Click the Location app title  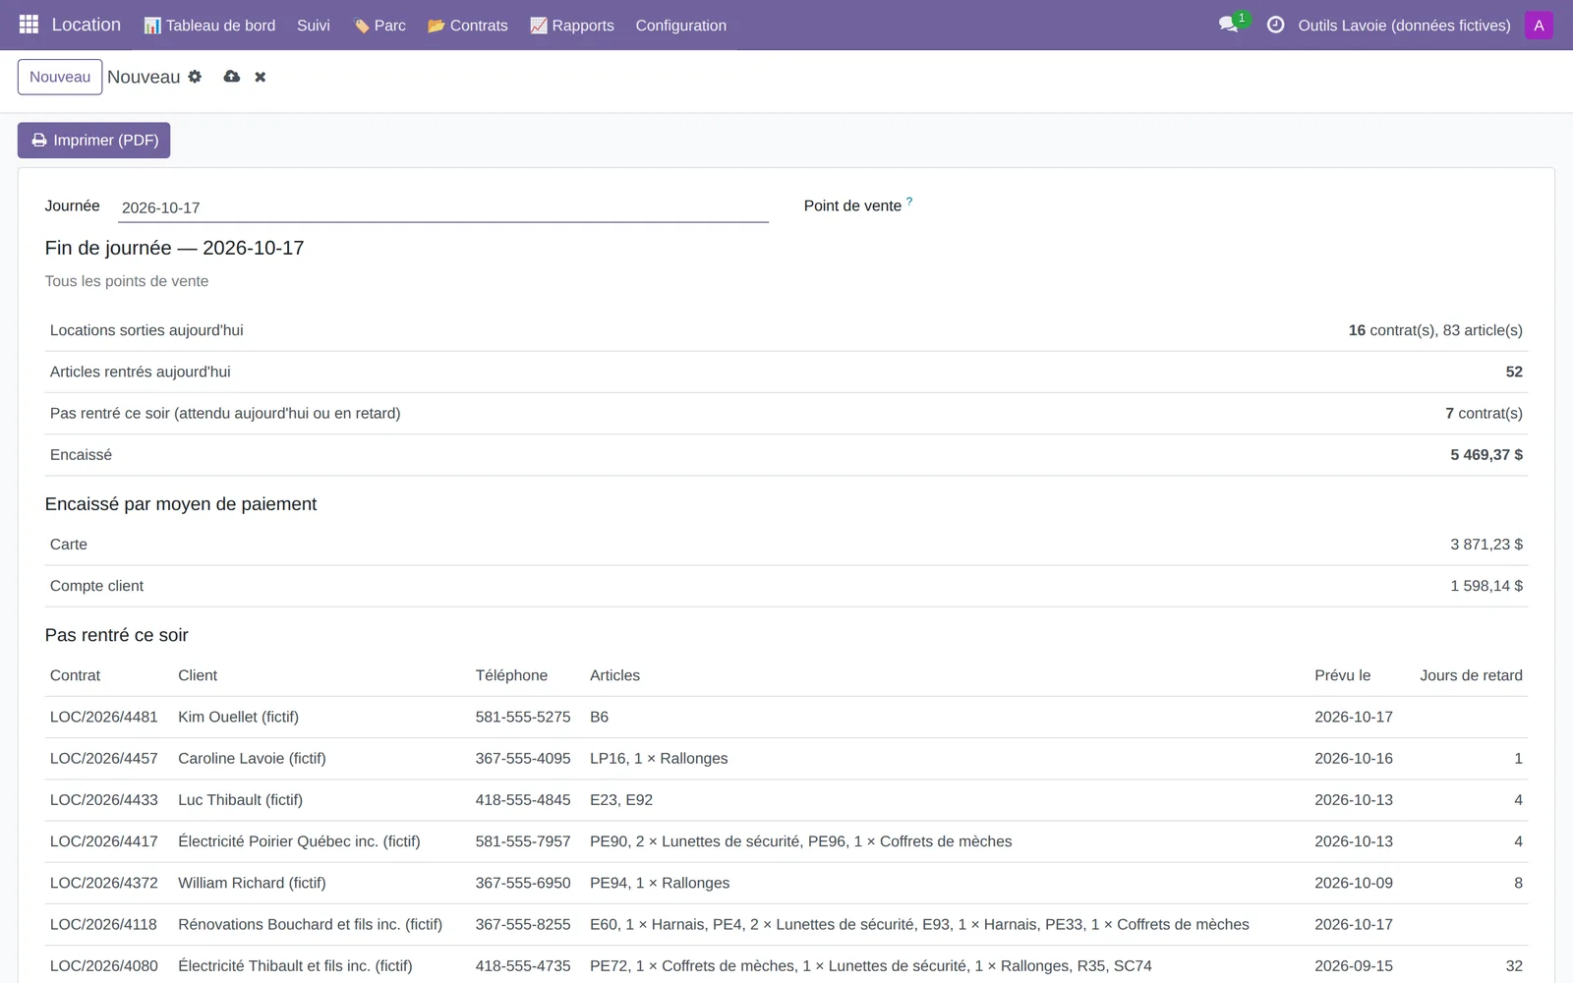click(x=87, y=25)
